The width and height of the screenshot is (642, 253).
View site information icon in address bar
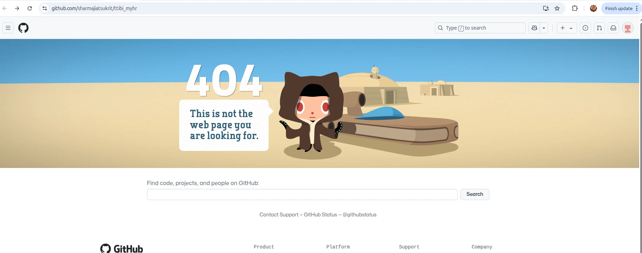[45, 8]
